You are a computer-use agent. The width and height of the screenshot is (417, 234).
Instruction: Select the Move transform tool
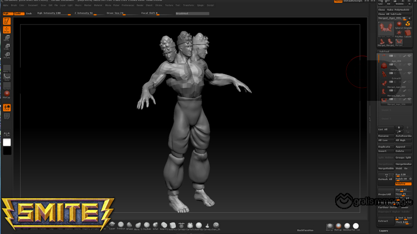[7, 38]
